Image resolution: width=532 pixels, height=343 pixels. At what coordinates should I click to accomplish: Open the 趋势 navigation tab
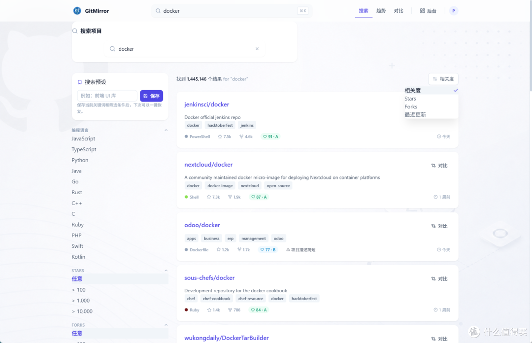[381, 11]
